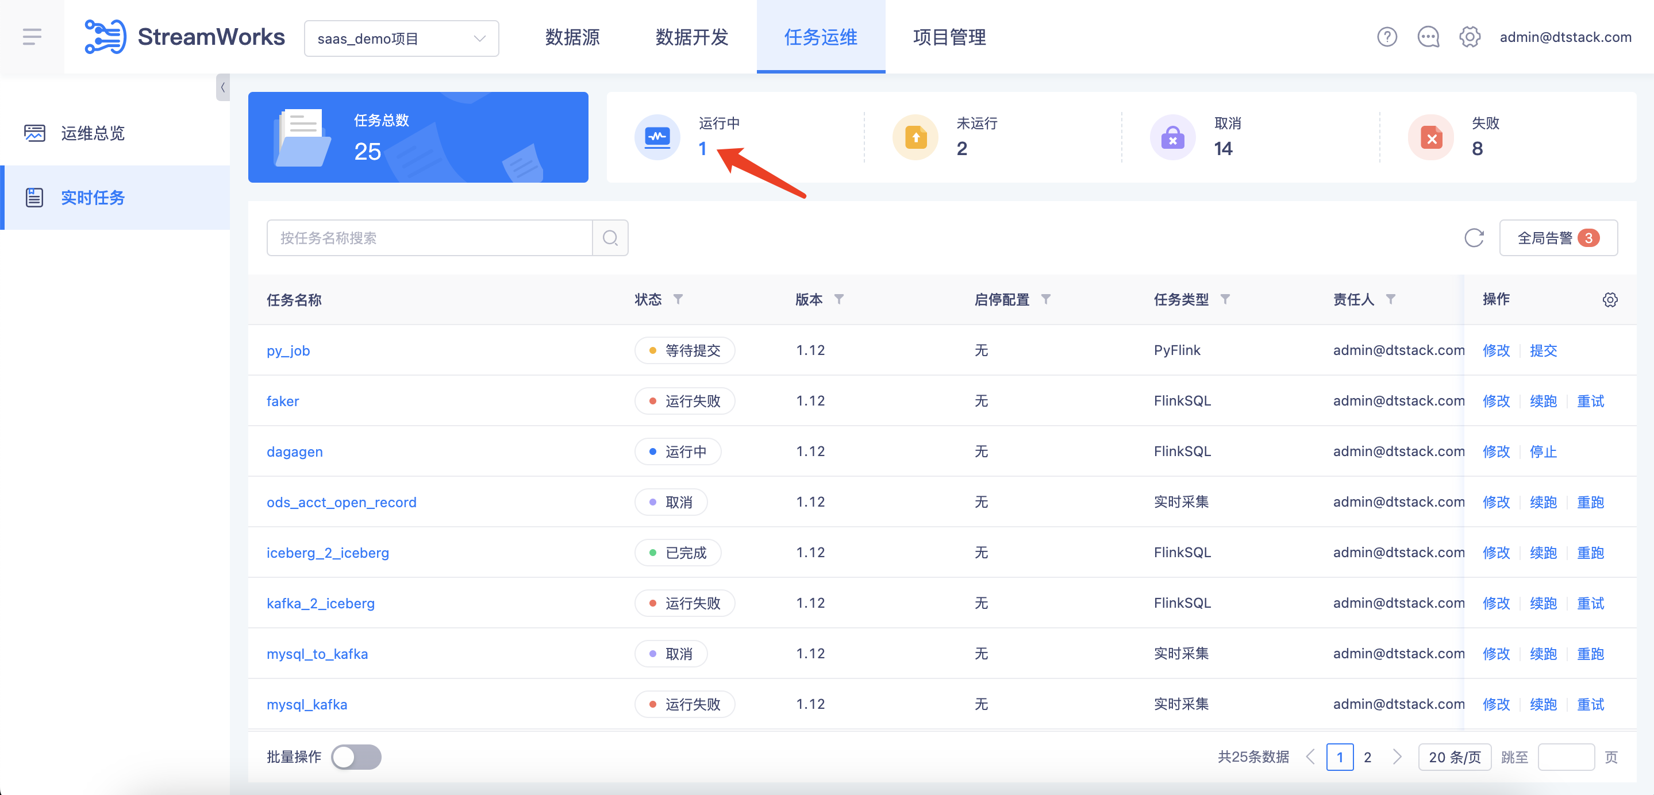Go to the previous page arrow
Image resolution: width=1654 pixels, height=795 pixels.
[x=1310, y=757]
